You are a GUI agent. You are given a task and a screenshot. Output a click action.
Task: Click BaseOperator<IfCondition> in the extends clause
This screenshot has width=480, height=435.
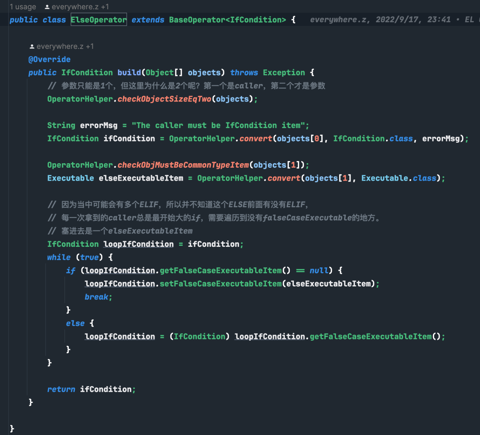[228, 20]
